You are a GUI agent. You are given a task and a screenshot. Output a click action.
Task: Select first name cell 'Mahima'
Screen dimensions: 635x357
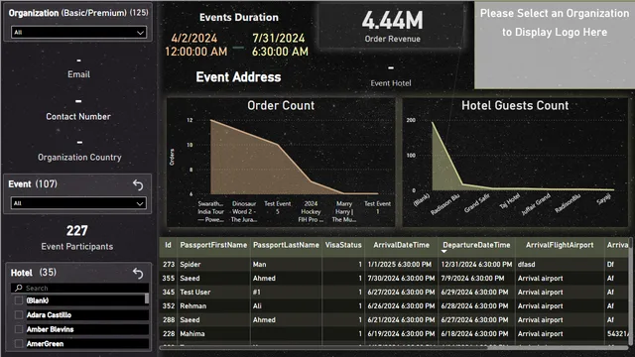(192, 333)
